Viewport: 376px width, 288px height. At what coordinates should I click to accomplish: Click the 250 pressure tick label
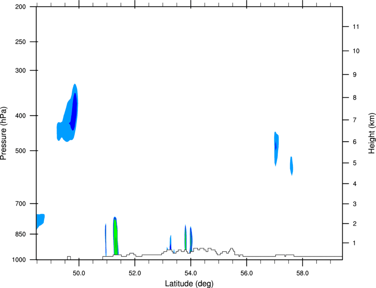(20, 42)
